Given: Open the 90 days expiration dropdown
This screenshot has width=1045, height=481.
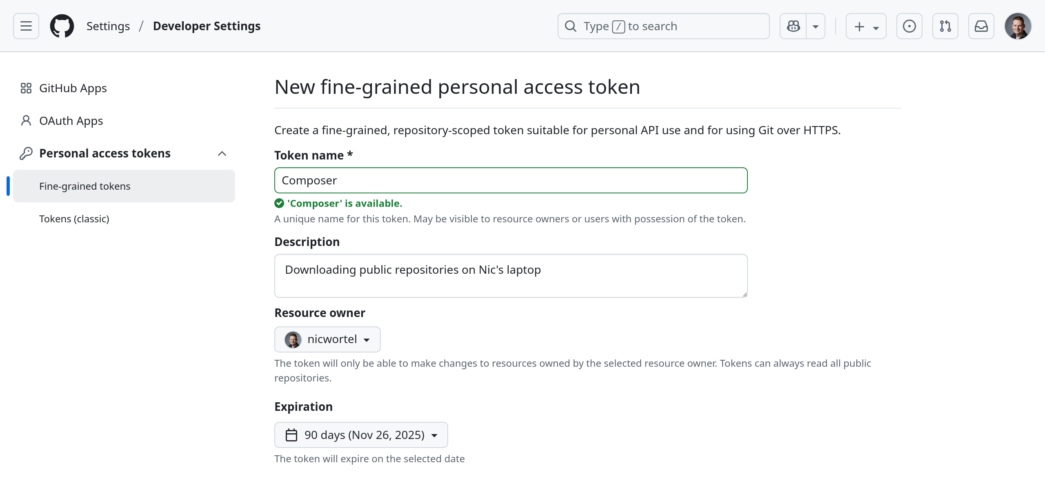Looking at the screenshot, I should 361,435.
